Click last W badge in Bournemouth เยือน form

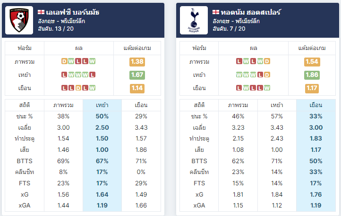(92, 88)
